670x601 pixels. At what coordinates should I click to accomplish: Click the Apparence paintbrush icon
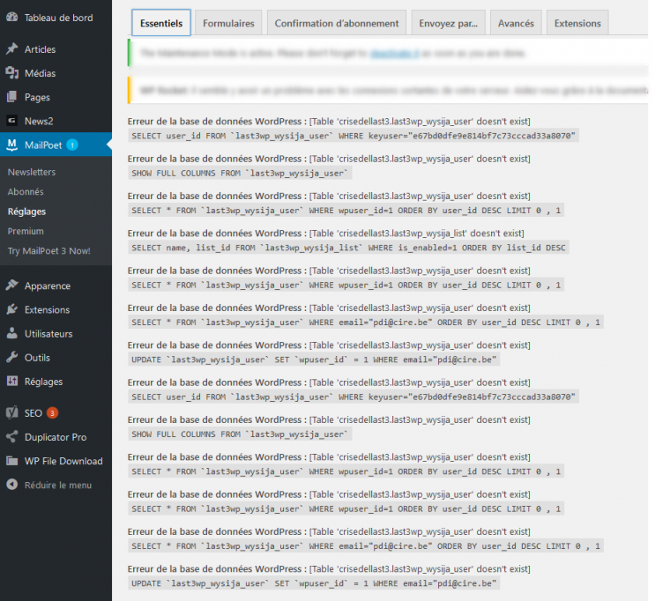12,285
